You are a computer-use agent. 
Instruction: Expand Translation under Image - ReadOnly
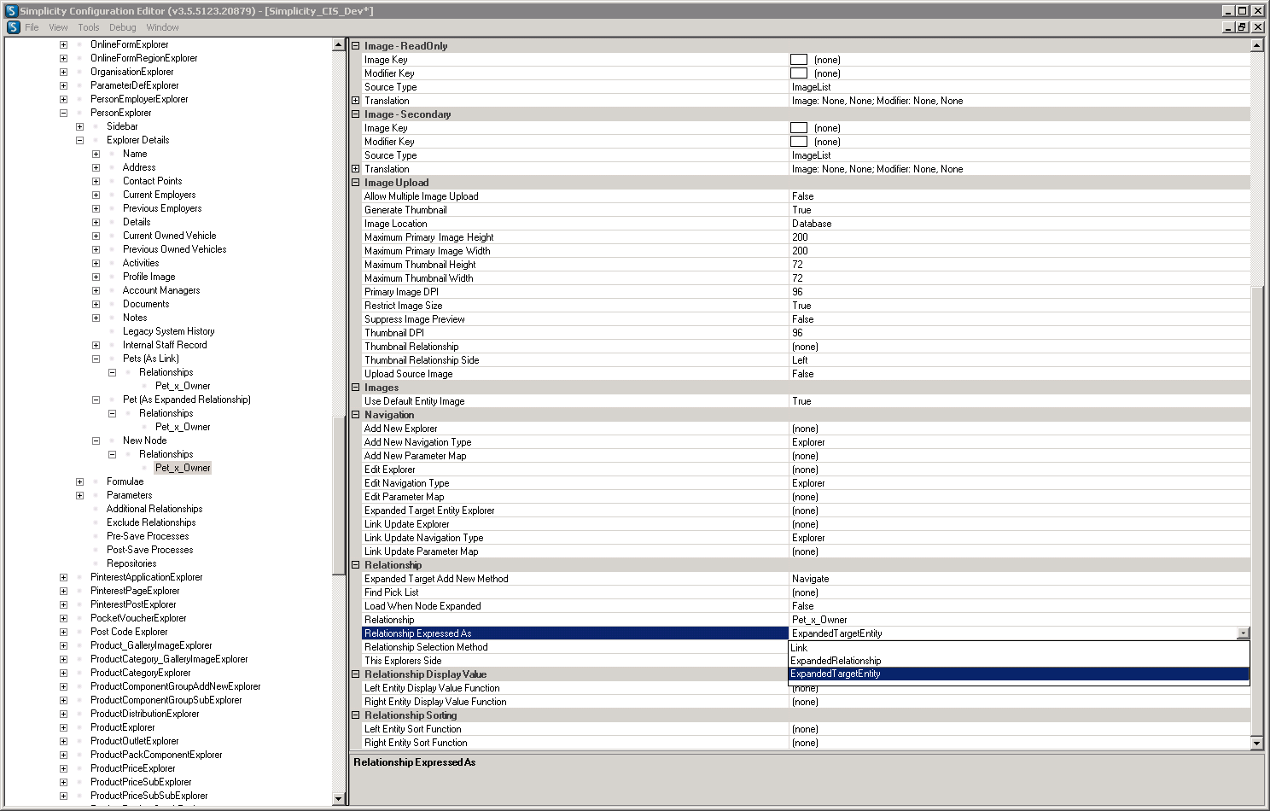356,101
